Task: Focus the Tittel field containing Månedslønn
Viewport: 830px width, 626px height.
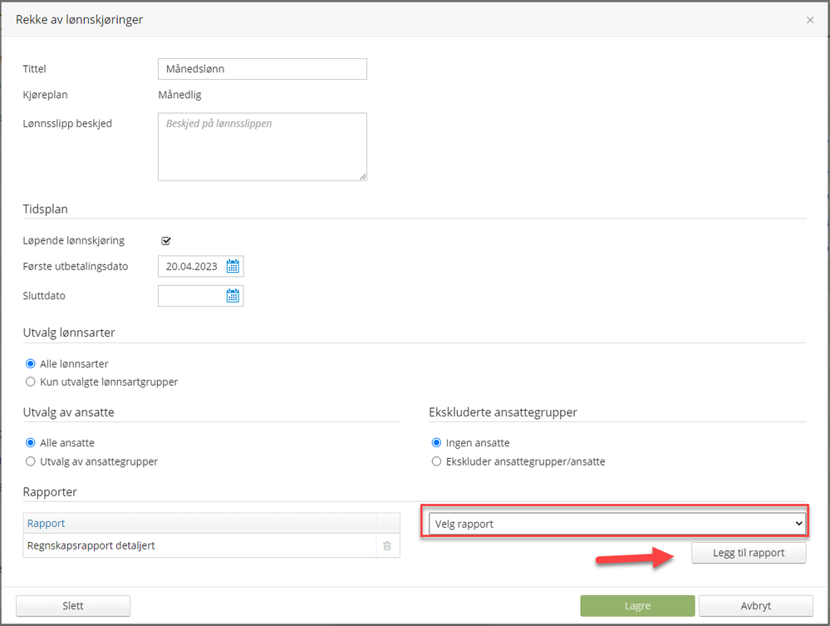Action: point(263,69)
